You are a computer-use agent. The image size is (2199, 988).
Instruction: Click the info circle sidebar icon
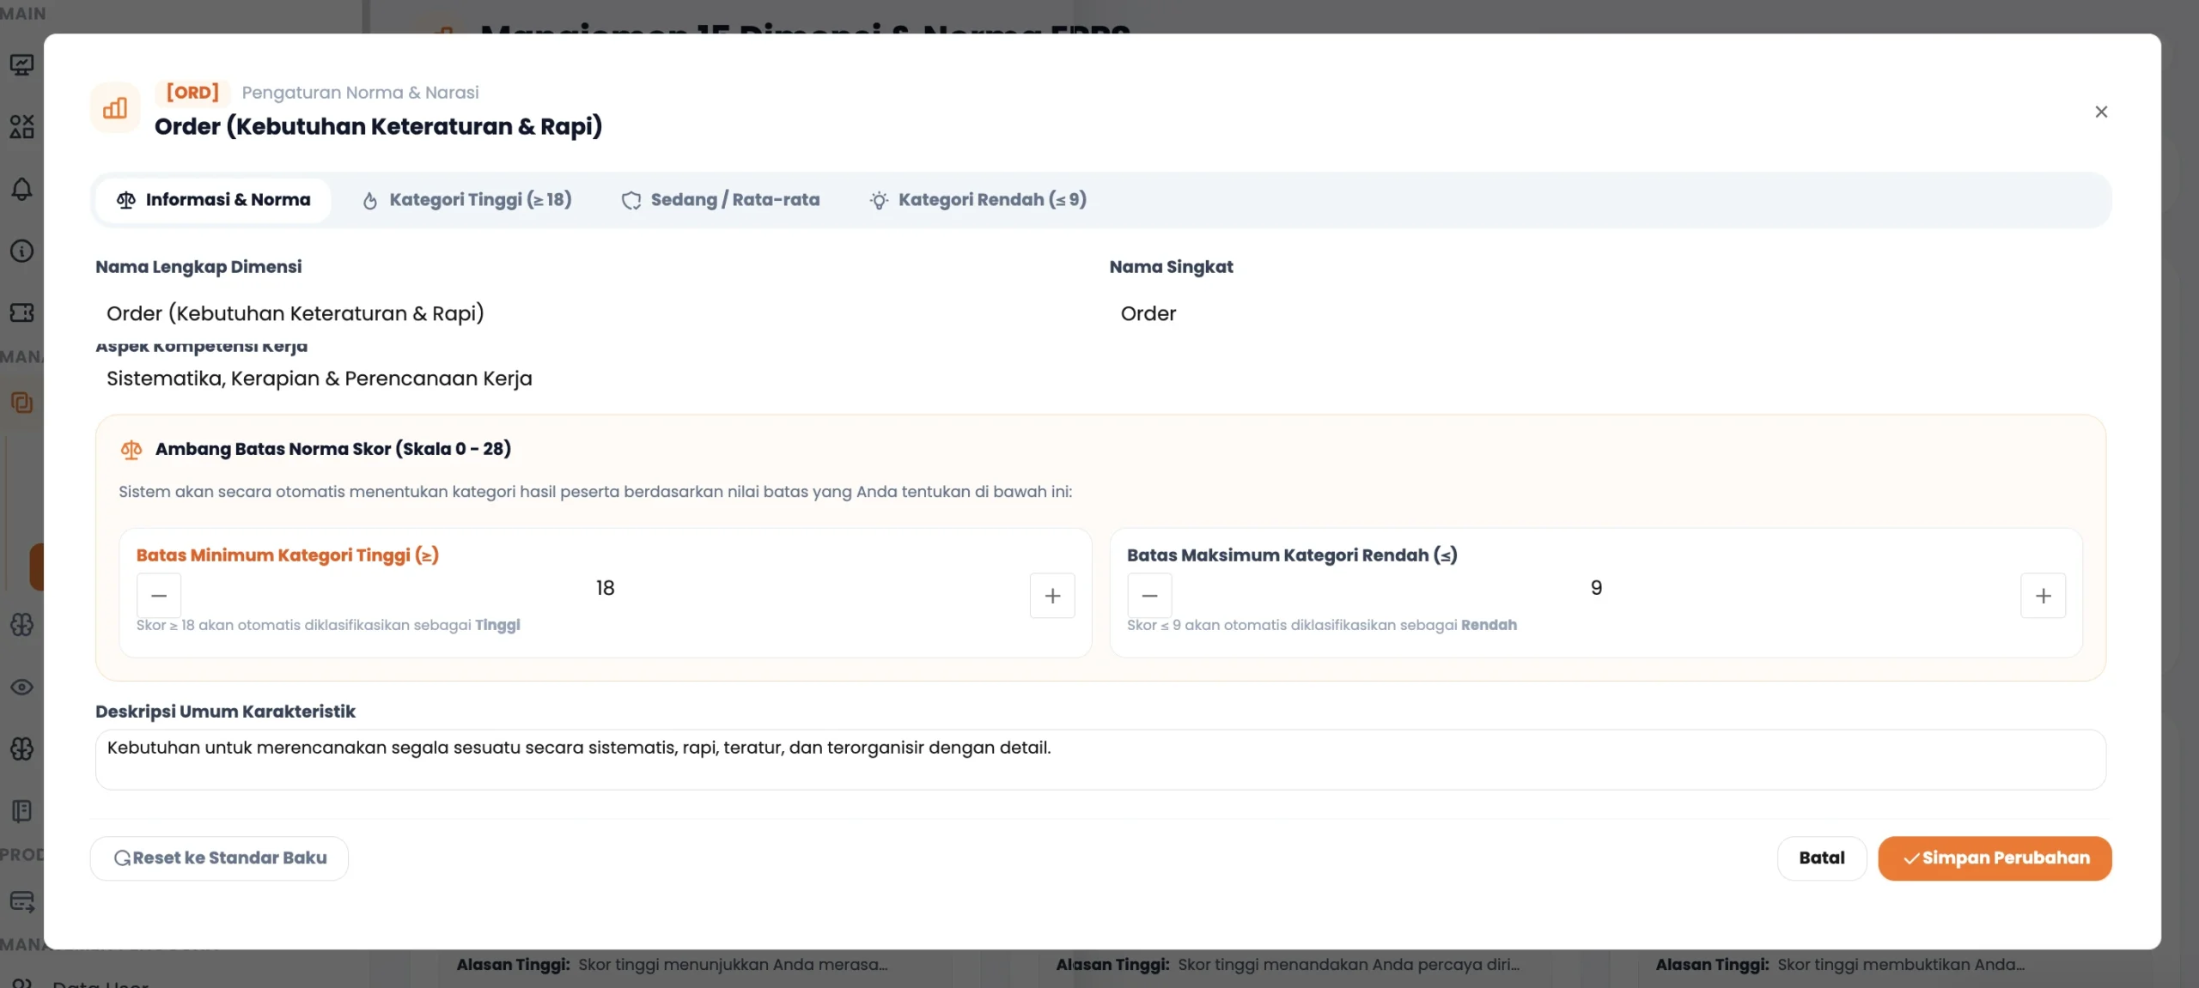pyautogui.click(x=21, y=251)
